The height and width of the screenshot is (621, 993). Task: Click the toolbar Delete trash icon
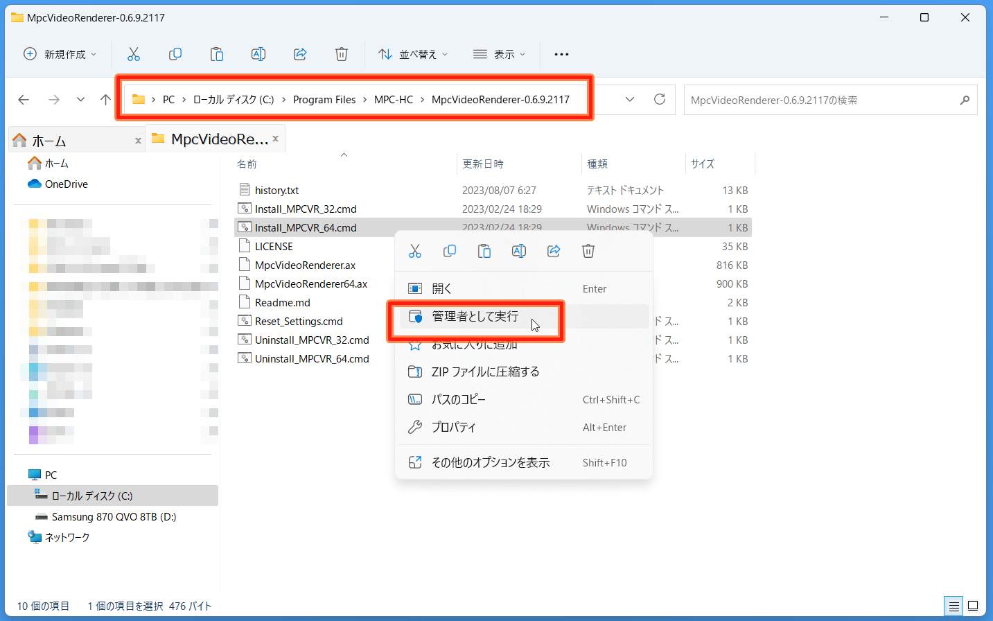tap(342, 54)
